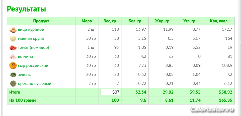Open the зелень product link
This screenshot has height=116, width=241.
point(24,75)
